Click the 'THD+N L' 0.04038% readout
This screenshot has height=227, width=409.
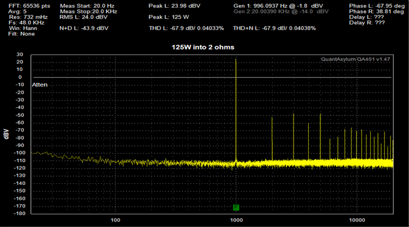coord(274,28)
